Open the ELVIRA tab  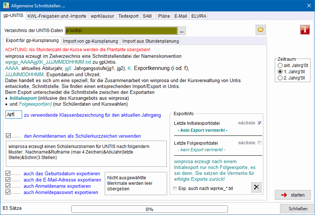198,16
